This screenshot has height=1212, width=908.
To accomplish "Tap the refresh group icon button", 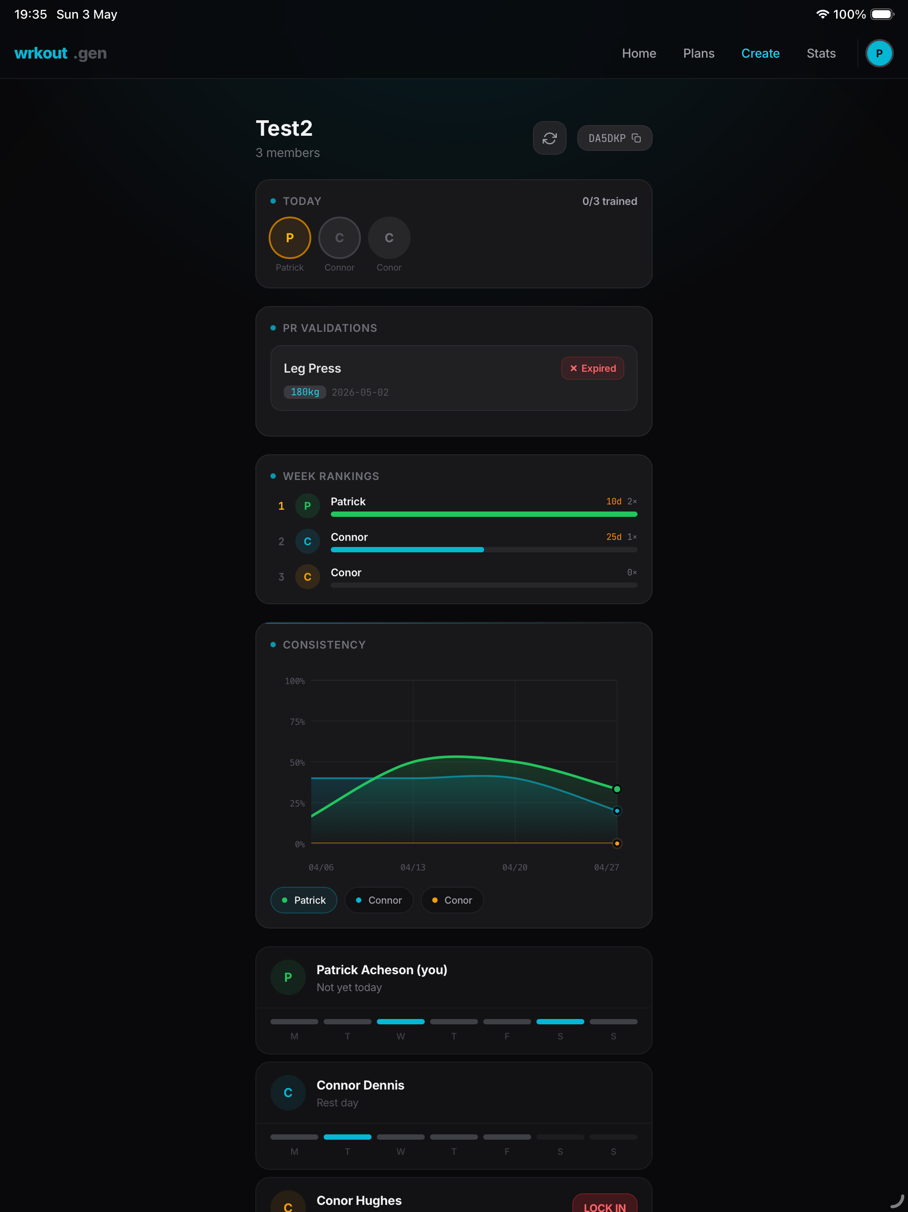I will point(549,138).
